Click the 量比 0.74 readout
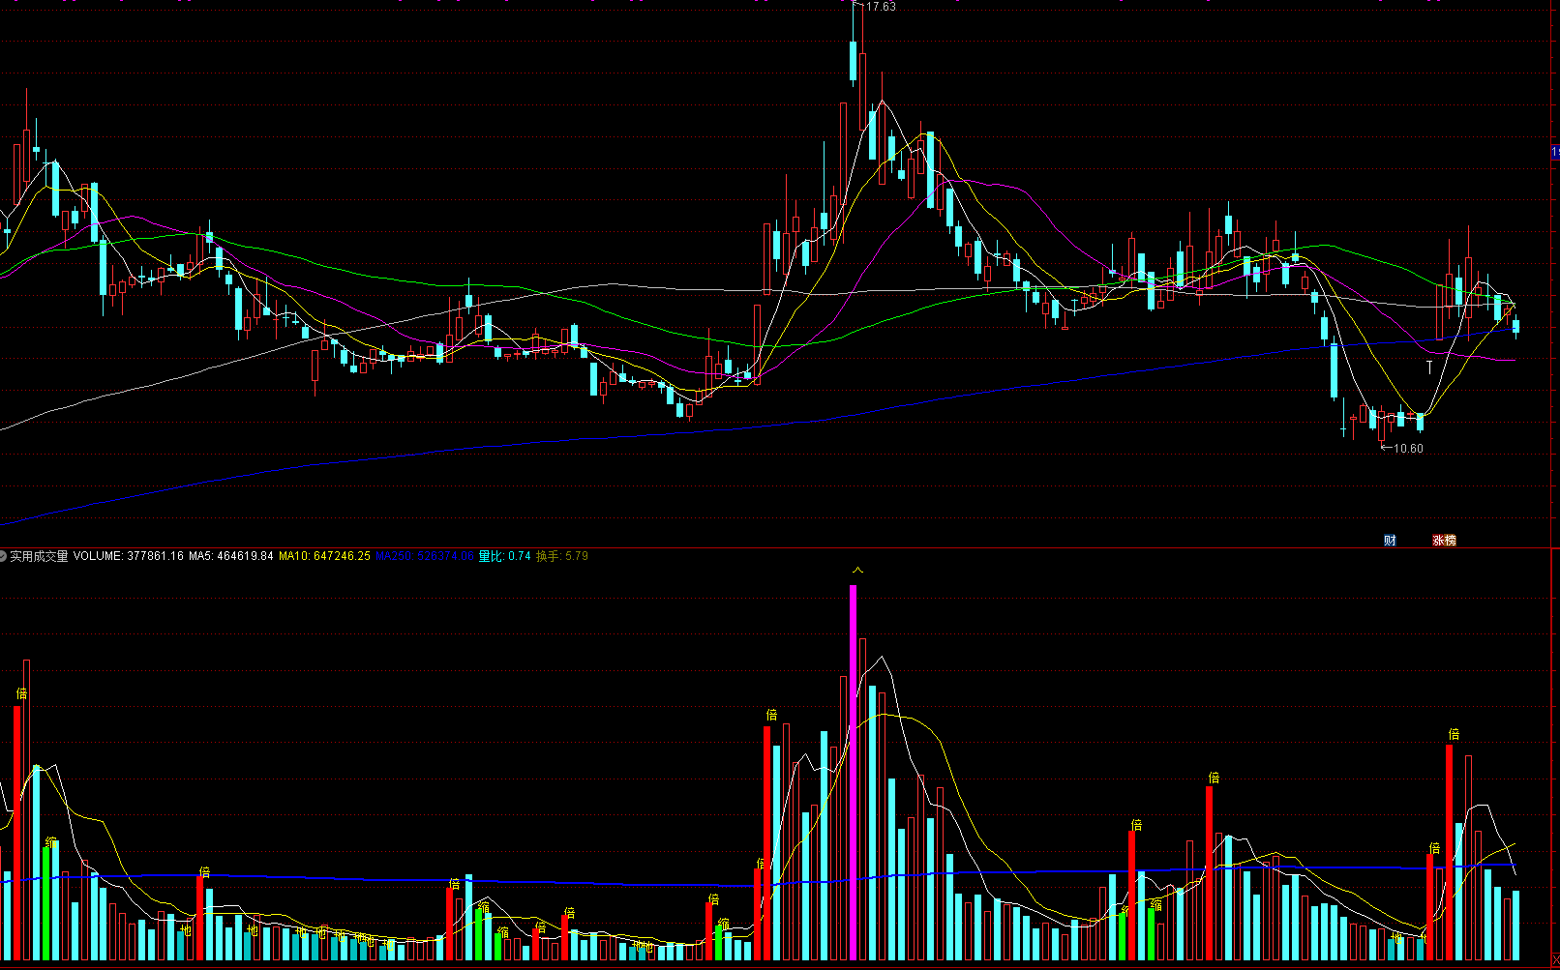The height and width of the screenshot is (970, 1560). coord(505,556)
